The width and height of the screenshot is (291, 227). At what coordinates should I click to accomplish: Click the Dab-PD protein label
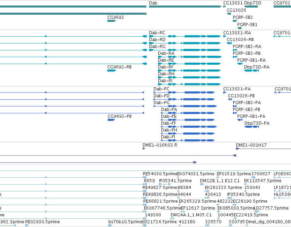coord(161,96)
